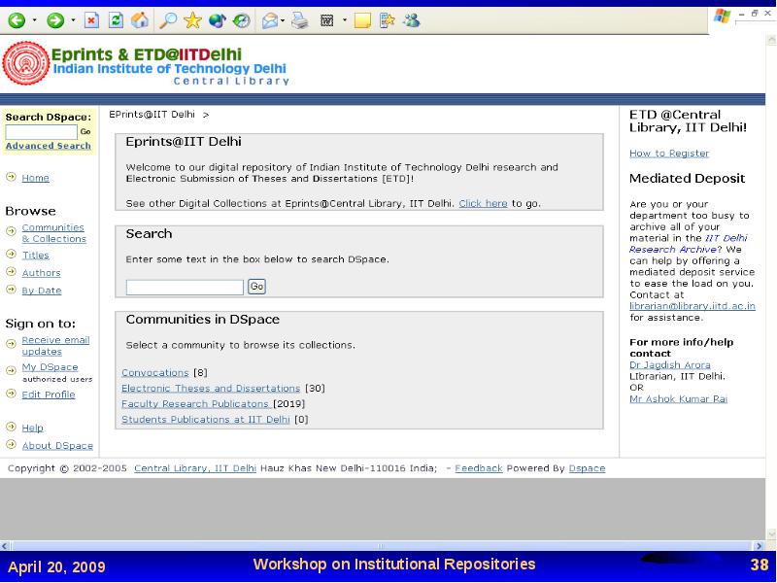Open the Edit icon dropdown arrow
The image size is (777, 583).
click(345, 20)
